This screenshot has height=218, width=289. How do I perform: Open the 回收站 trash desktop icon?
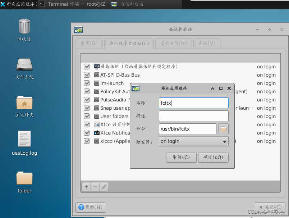click(24, 26)
